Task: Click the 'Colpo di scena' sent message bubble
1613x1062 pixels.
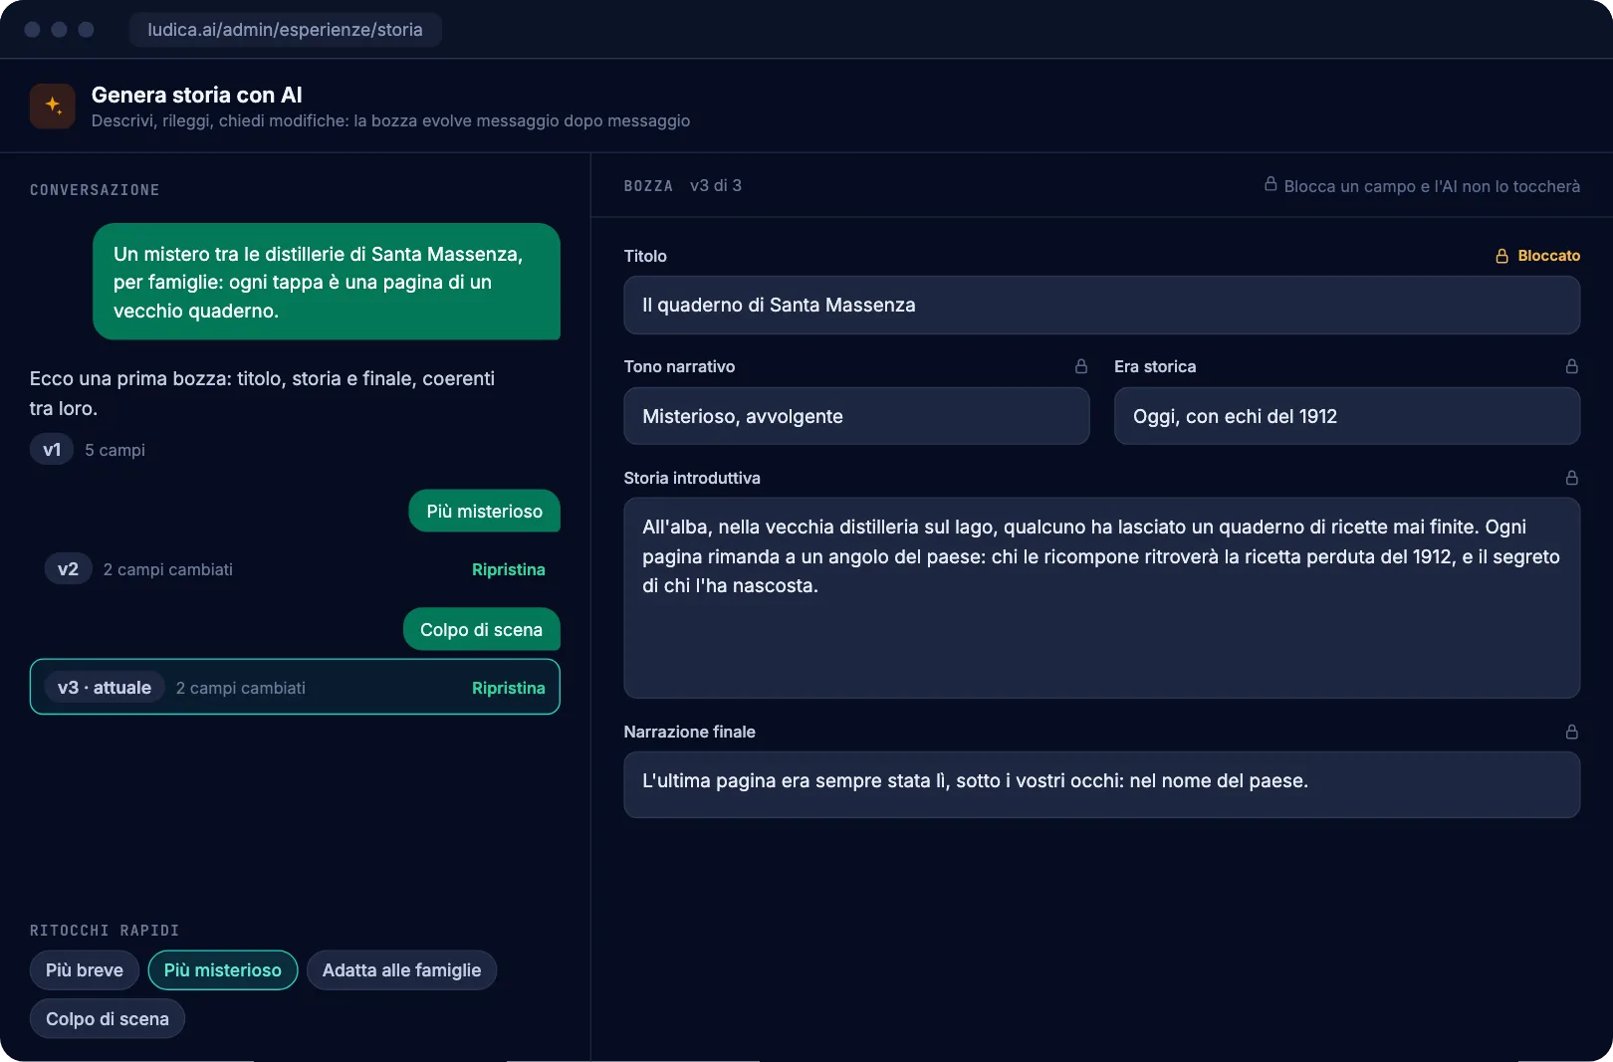Action: coord(481,630)
